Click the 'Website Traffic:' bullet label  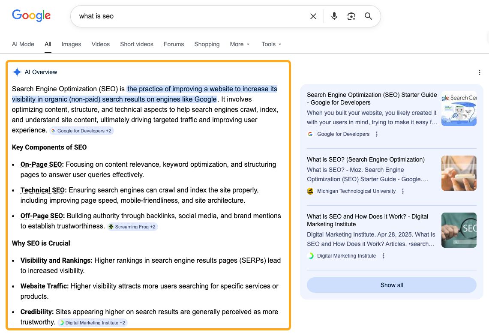tap(45, 286)
